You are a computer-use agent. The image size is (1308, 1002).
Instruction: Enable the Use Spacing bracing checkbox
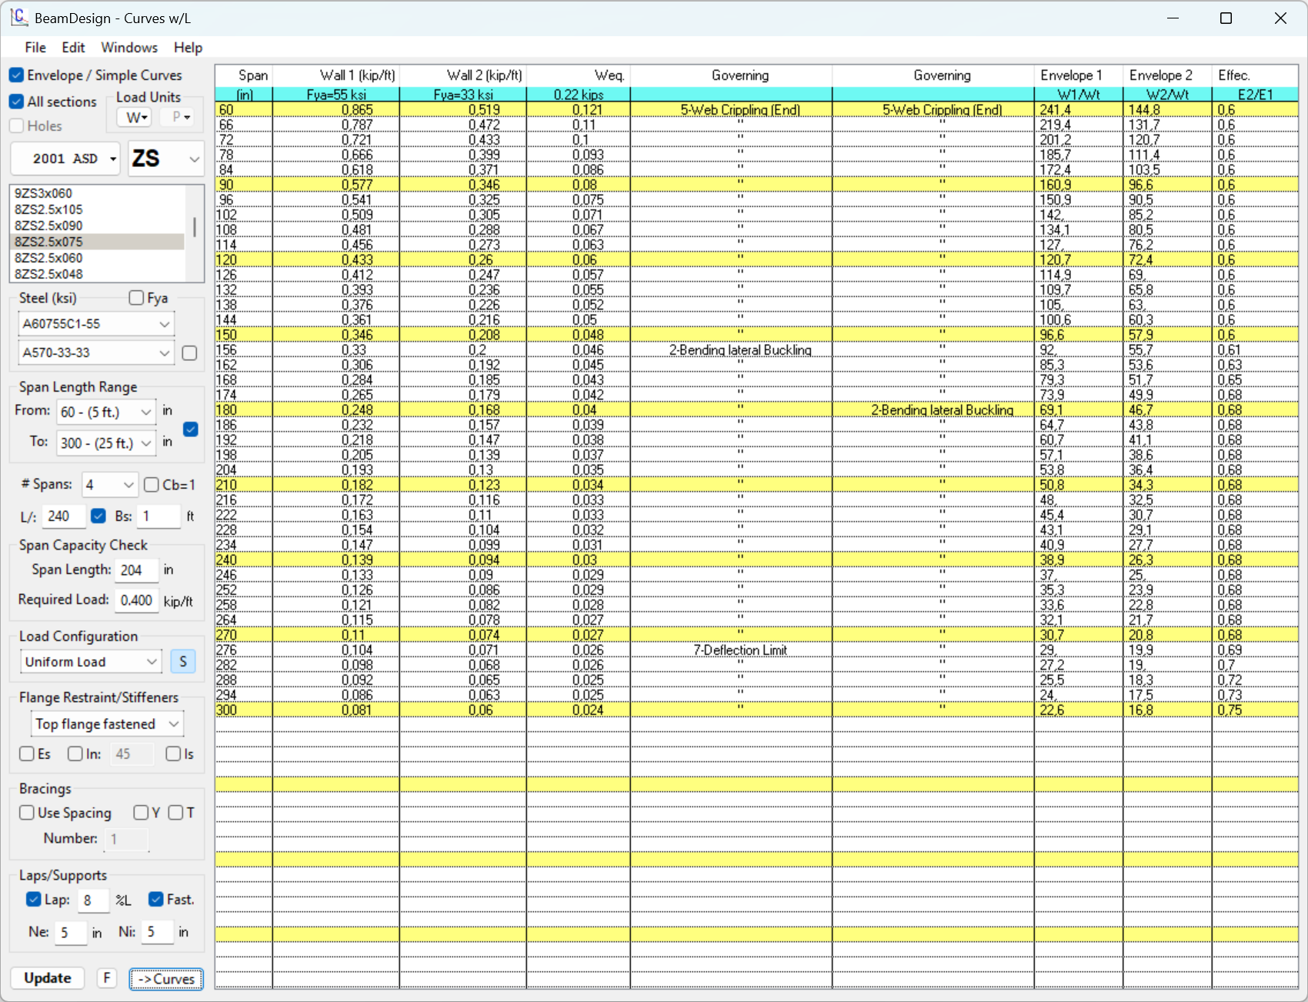point(27,813)
